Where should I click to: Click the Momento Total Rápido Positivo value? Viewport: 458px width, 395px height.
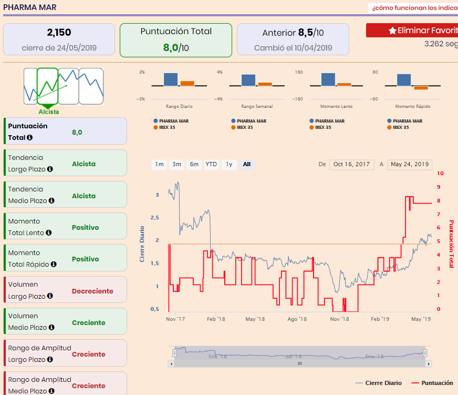coord(85,259)
